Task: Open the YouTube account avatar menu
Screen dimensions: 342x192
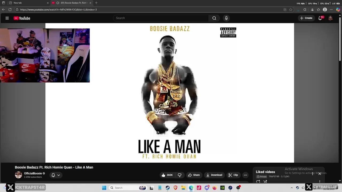Action: tap(331, 18)
